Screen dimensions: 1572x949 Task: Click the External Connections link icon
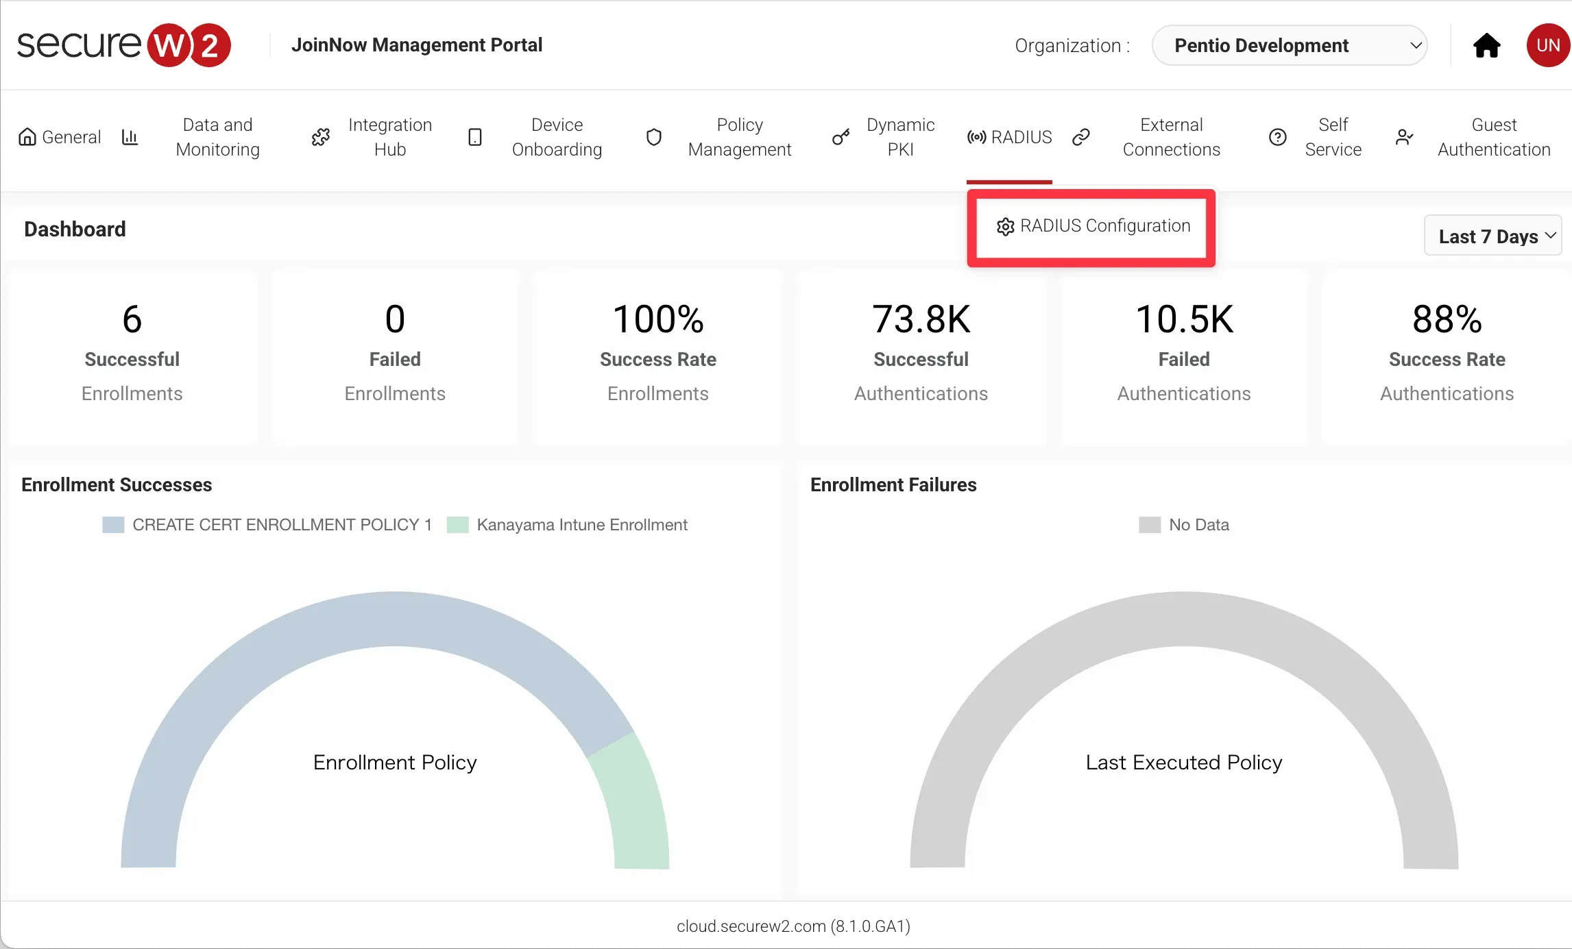tap(1081, 137)
